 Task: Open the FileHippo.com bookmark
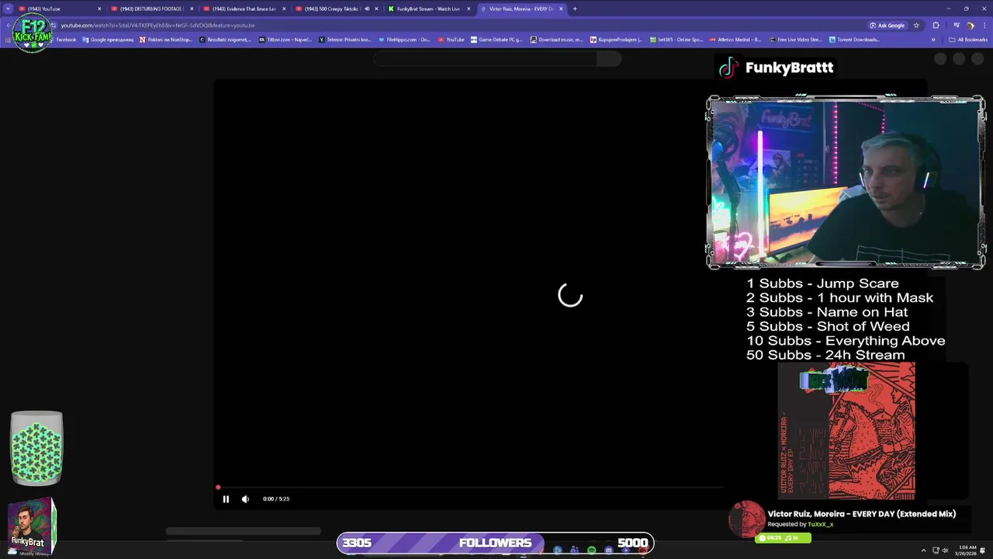point(404,40)
